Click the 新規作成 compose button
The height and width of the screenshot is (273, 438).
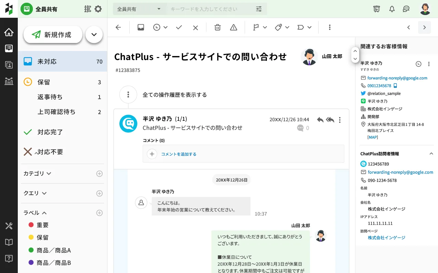[x=53, y=34]
